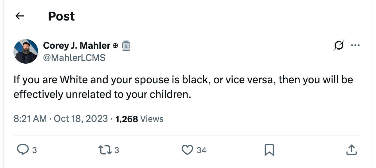Image resolution: width=376 pixels, height=168 pixels.
Task: Bookmark this post
Action: tap(269, 150)
